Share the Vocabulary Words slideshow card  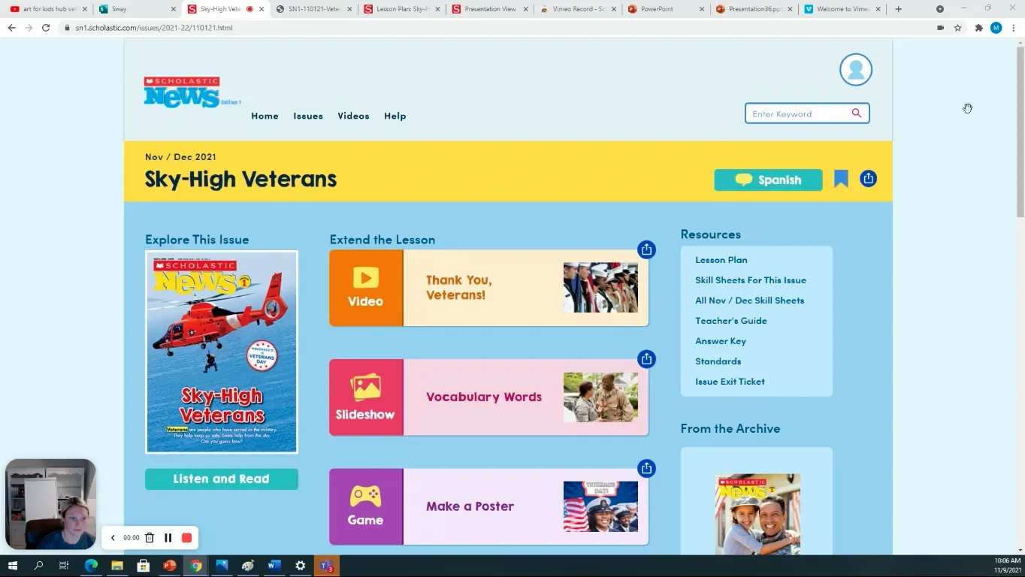[646, 359]
